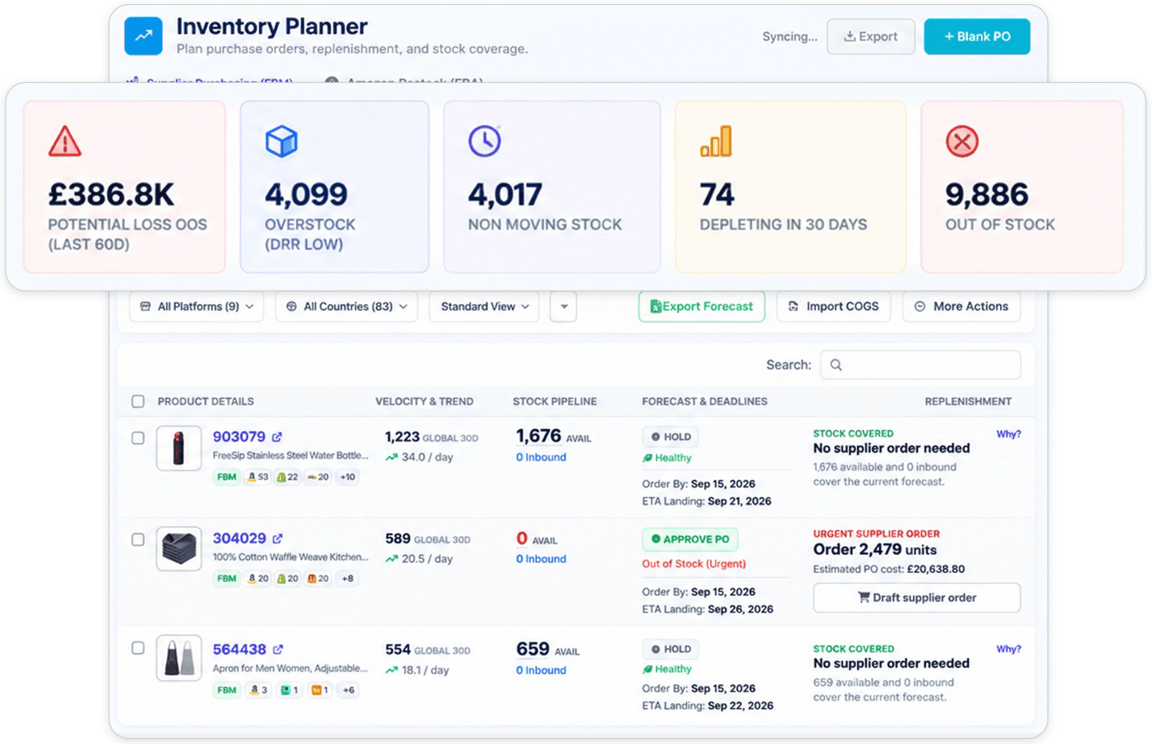Sort by Forecast & Deadlines column header

coord(704,401)
